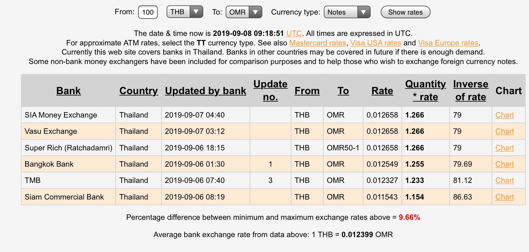Click the 79.69 inverse rate value
Image resolution: width=529 pixels, height=252 pixels.
pos(462,164)
